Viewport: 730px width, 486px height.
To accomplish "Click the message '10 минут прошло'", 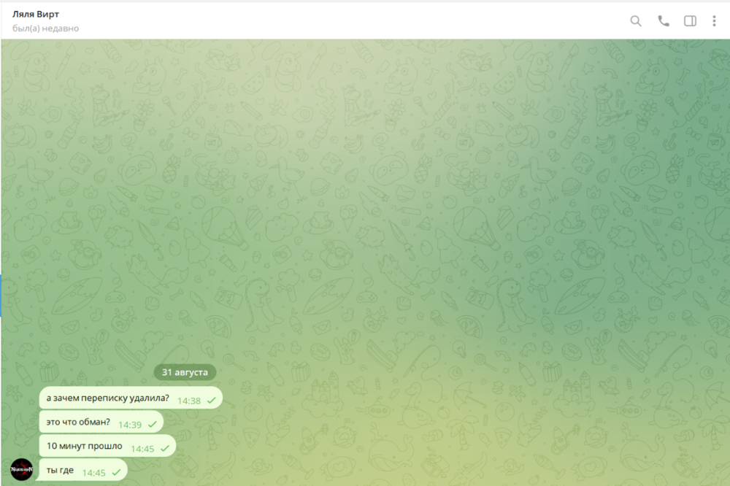I will (85, 447).
